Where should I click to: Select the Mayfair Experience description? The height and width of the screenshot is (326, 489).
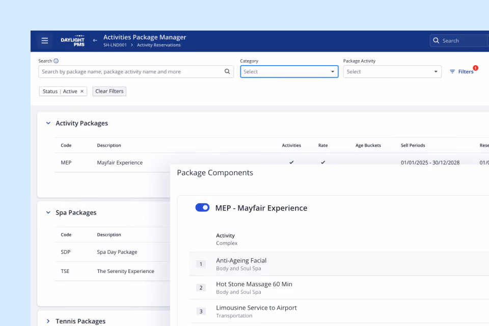tap(120, 162)
